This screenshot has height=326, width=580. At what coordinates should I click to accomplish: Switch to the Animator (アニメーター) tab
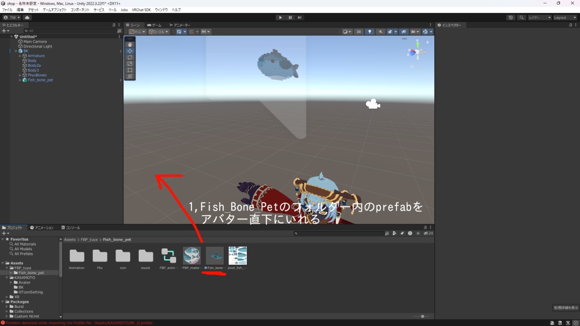[x=180, y=25]
